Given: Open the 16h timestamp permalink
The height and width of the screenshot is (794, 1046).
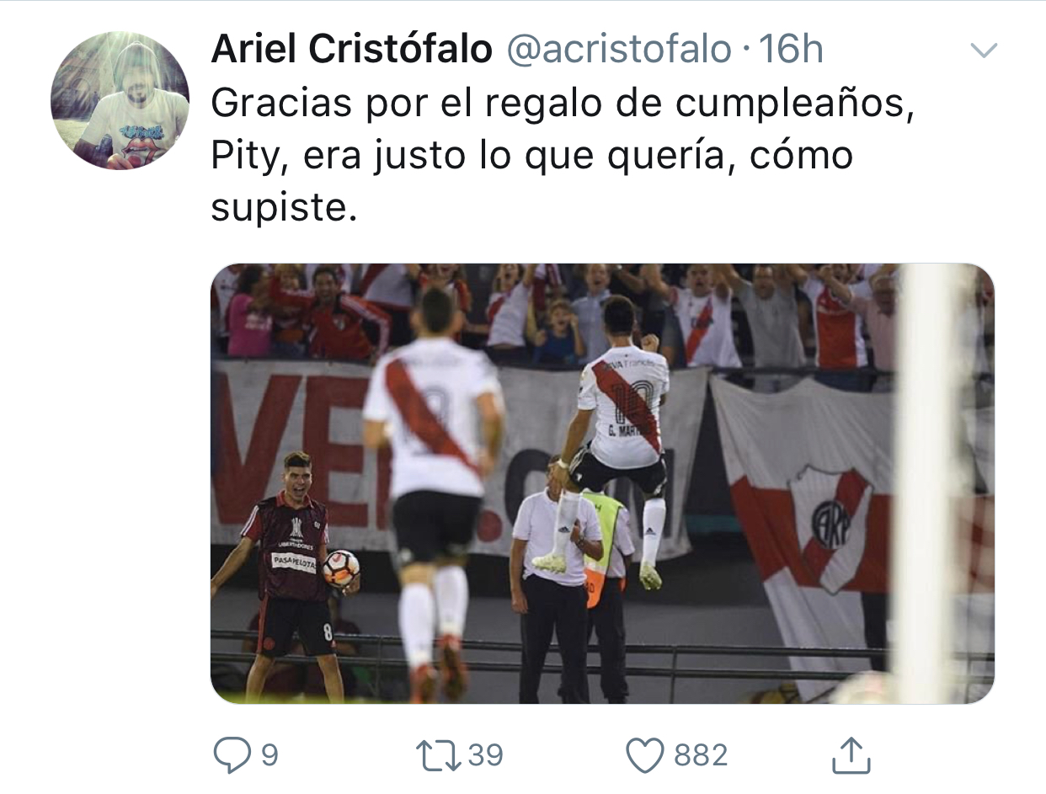Looking at the screenshot, I should tap(791, 51).
